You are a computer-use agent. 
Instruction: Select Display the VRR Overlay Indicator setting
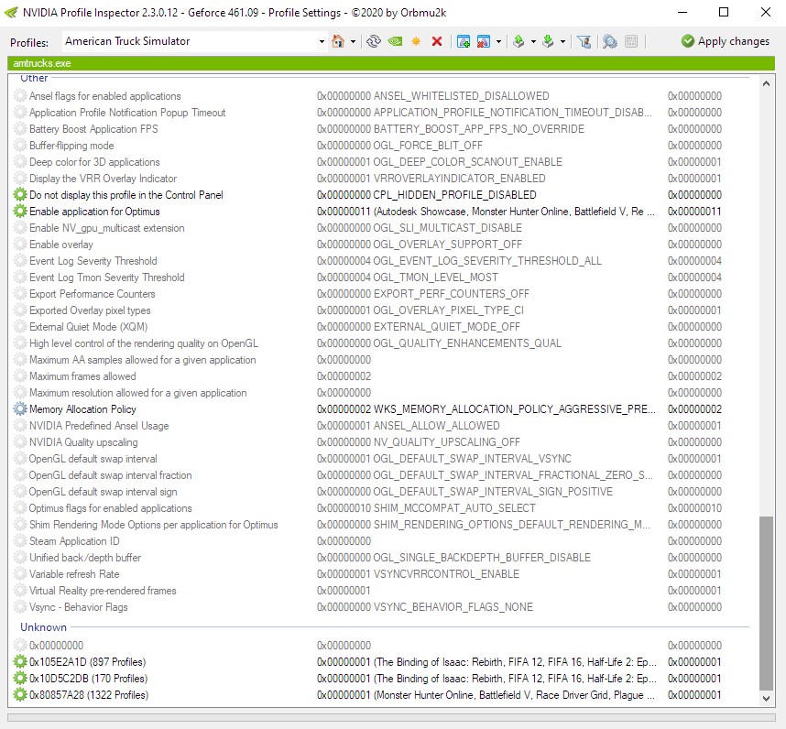point(382,179)
